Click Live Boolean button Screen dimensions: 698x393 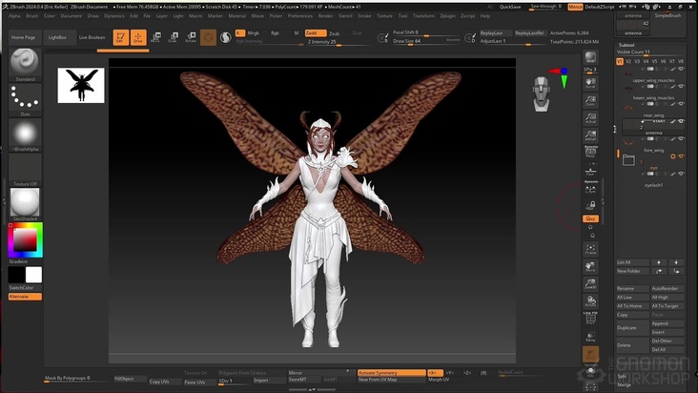pyautogui.click(x=92, y=37)
